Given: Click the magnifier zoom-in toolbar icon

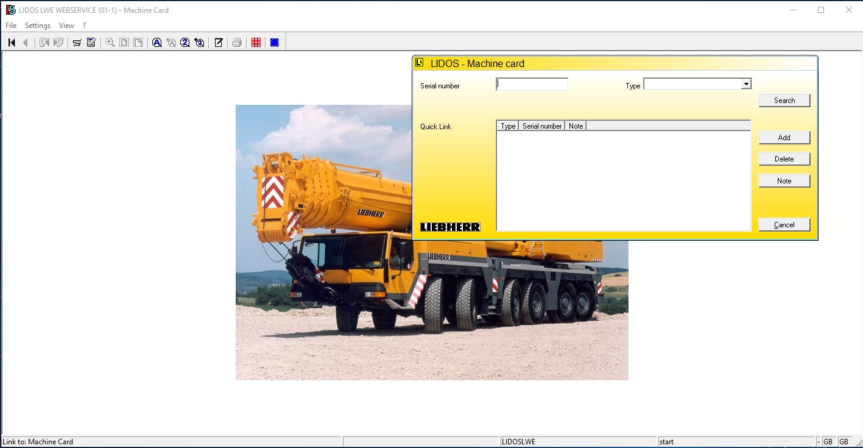Looking at the screenshot, I should pos(110,43).
